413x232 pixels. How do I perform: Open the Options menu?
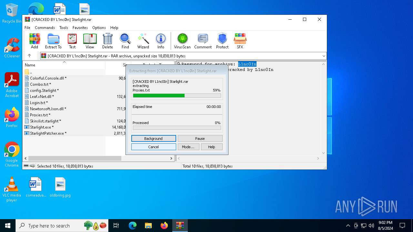pyautogui.click(x=99, y=28)
